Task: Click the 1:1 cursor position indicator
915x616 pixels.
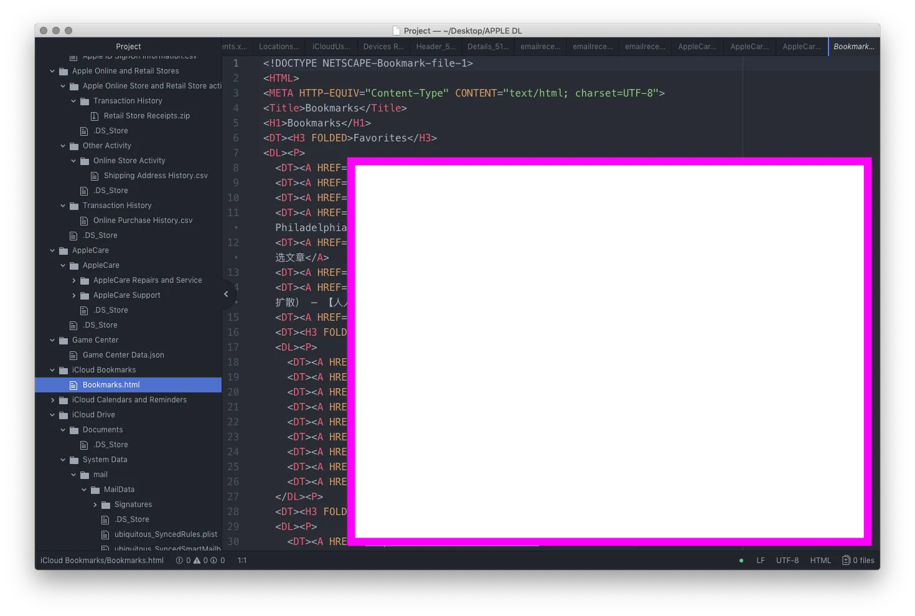Action: coord(242,561)
